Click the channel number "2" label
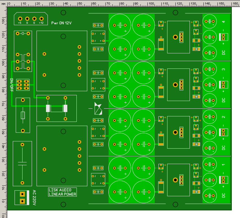 [x=224, y=117]
